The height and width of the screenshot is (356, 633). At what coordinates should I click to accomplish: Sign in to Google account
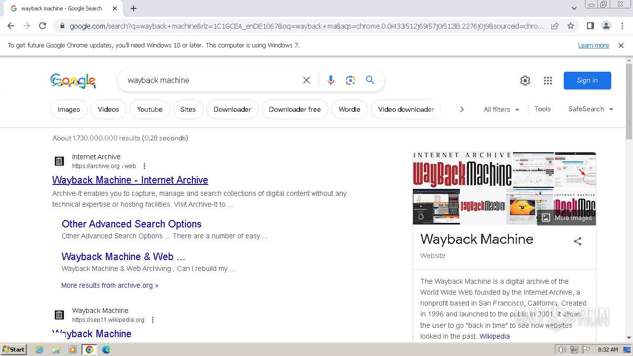(588, 81)
